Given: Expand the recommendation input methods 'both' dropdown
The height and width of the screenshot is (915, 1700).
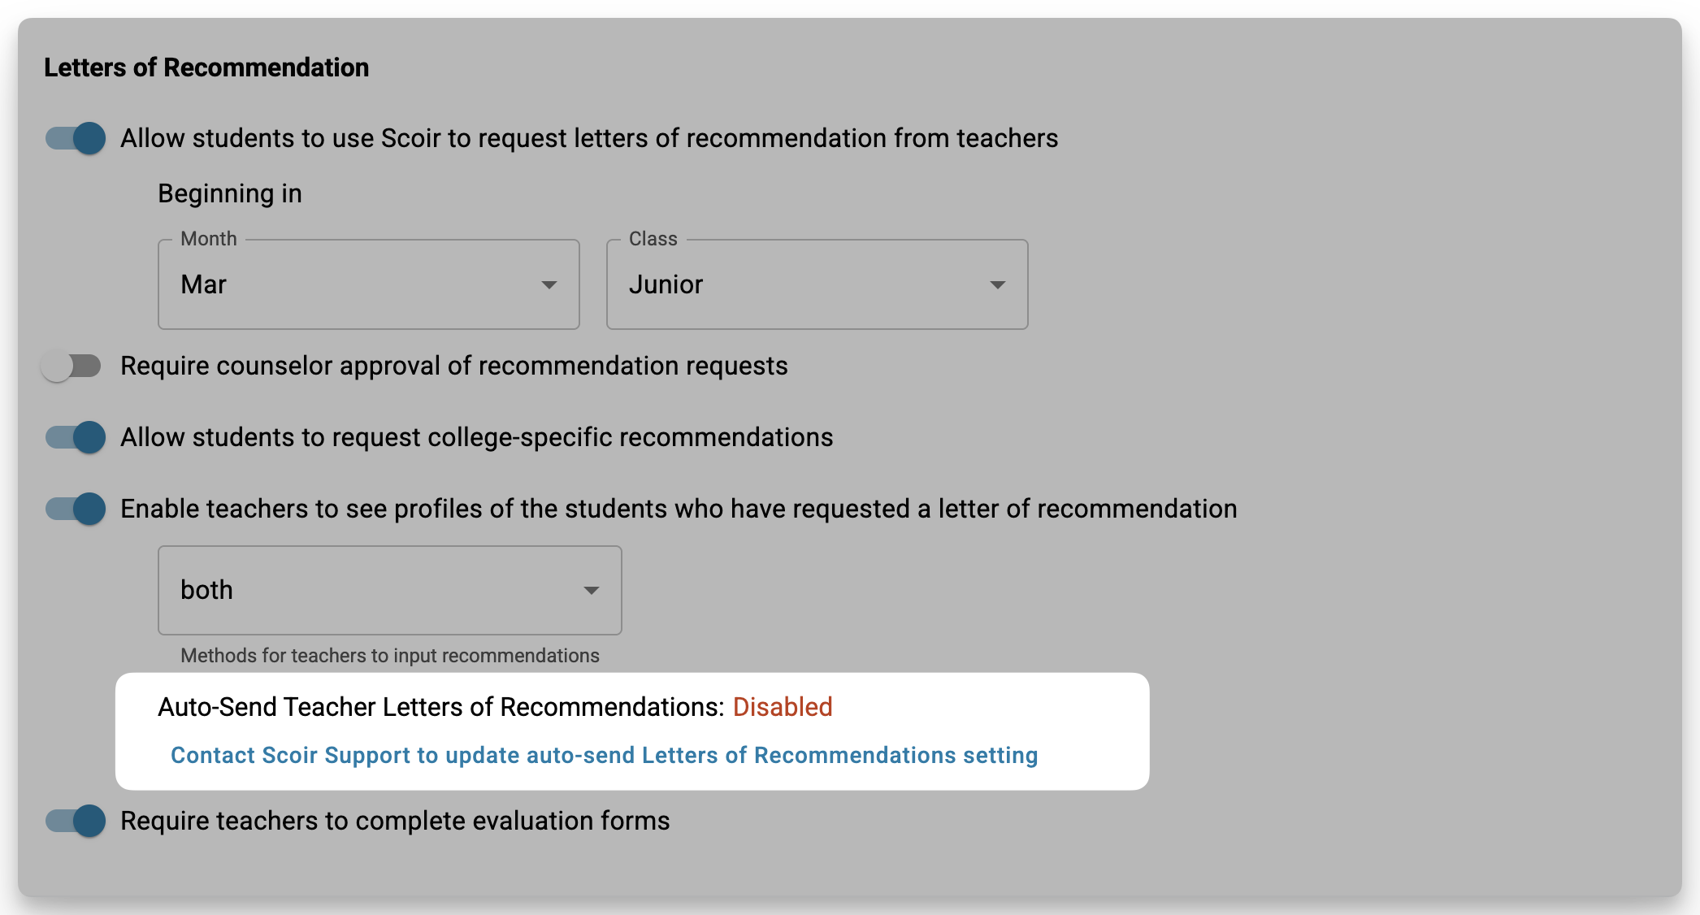Looking at the screenshot, I should point(390,590).
